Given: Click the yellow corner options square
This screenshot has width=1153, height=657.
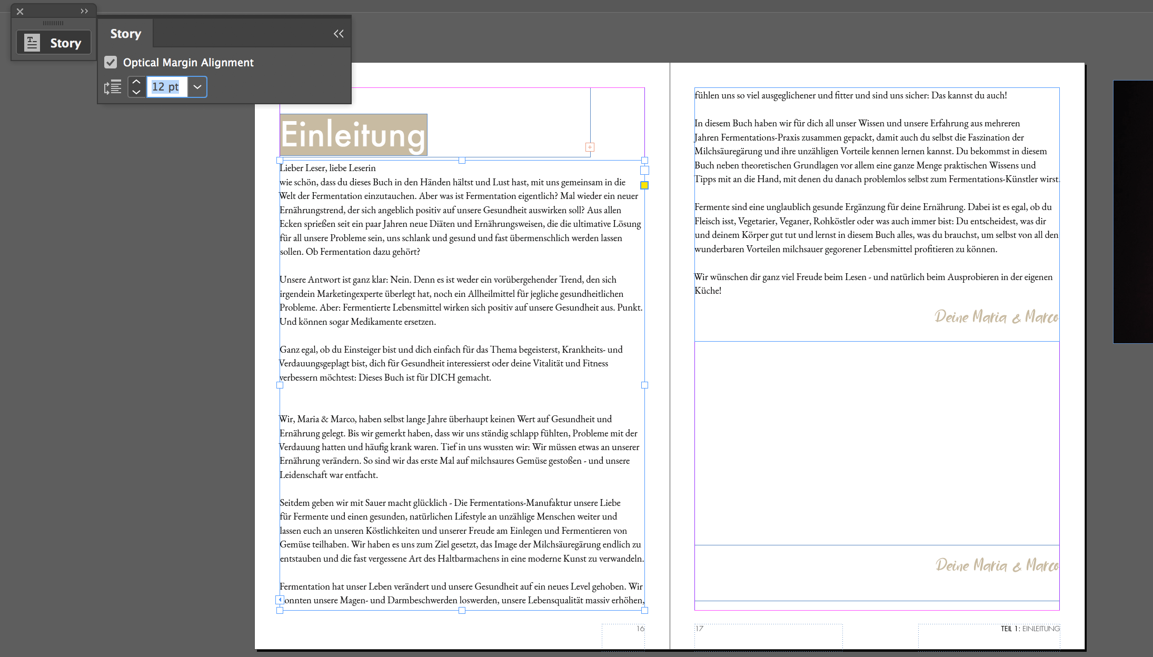Looking at the screenshot, I should pos(644,185).
